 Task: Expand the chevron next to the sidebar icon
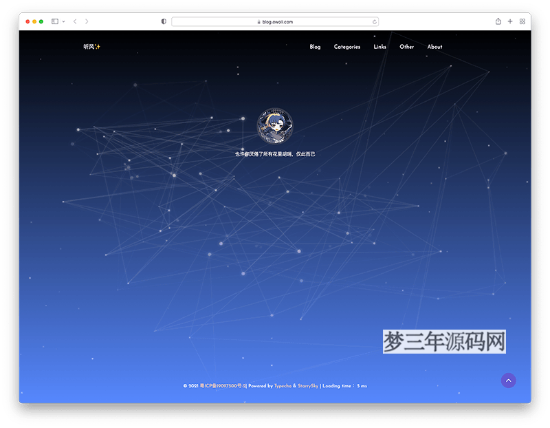pyautogui.click(x=63, y=21)
